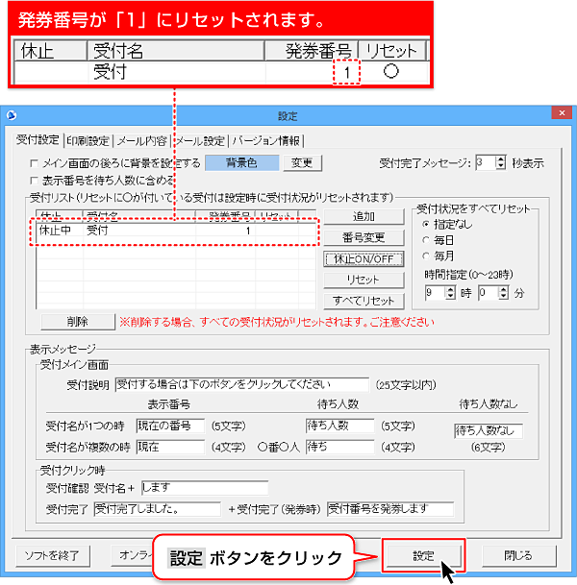This screenshot has width=577, height=585.
Task: Click the 設定 button at the bottom
Action: pos(423,556)
